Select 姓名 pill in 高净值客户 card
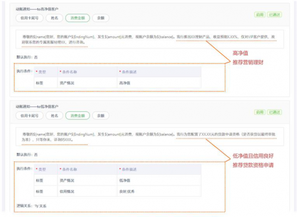This screenshot has height=217, width=297. coord(55,18)
